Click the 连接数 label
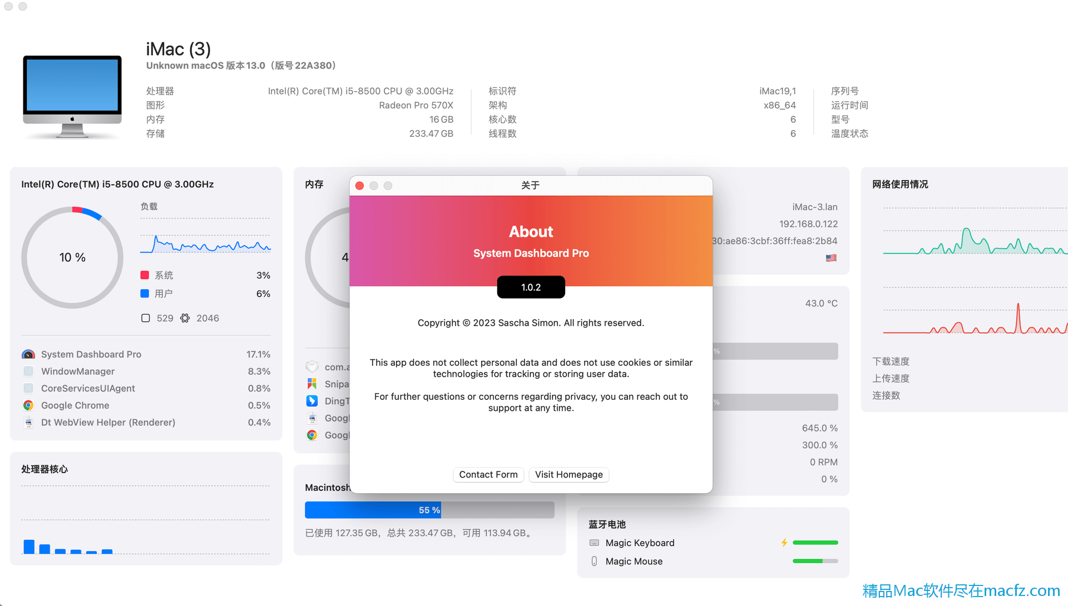1068x606 pixels. coord(886,395)
